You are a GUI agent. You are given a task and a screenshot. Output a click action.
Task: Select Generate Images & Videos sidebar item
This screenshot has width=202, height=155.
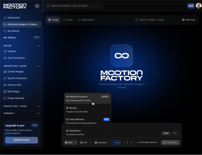(x=22, y=25)
